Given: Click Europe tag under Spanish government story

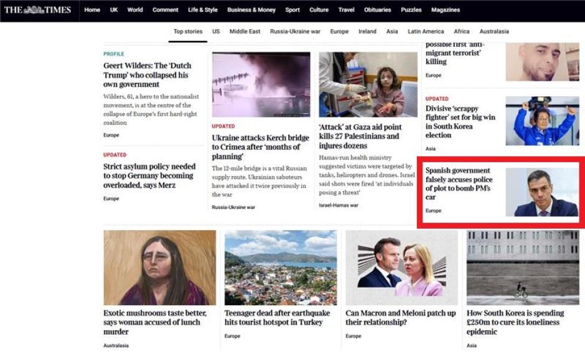Looking at the screenshot, I should tap(433, 211).
